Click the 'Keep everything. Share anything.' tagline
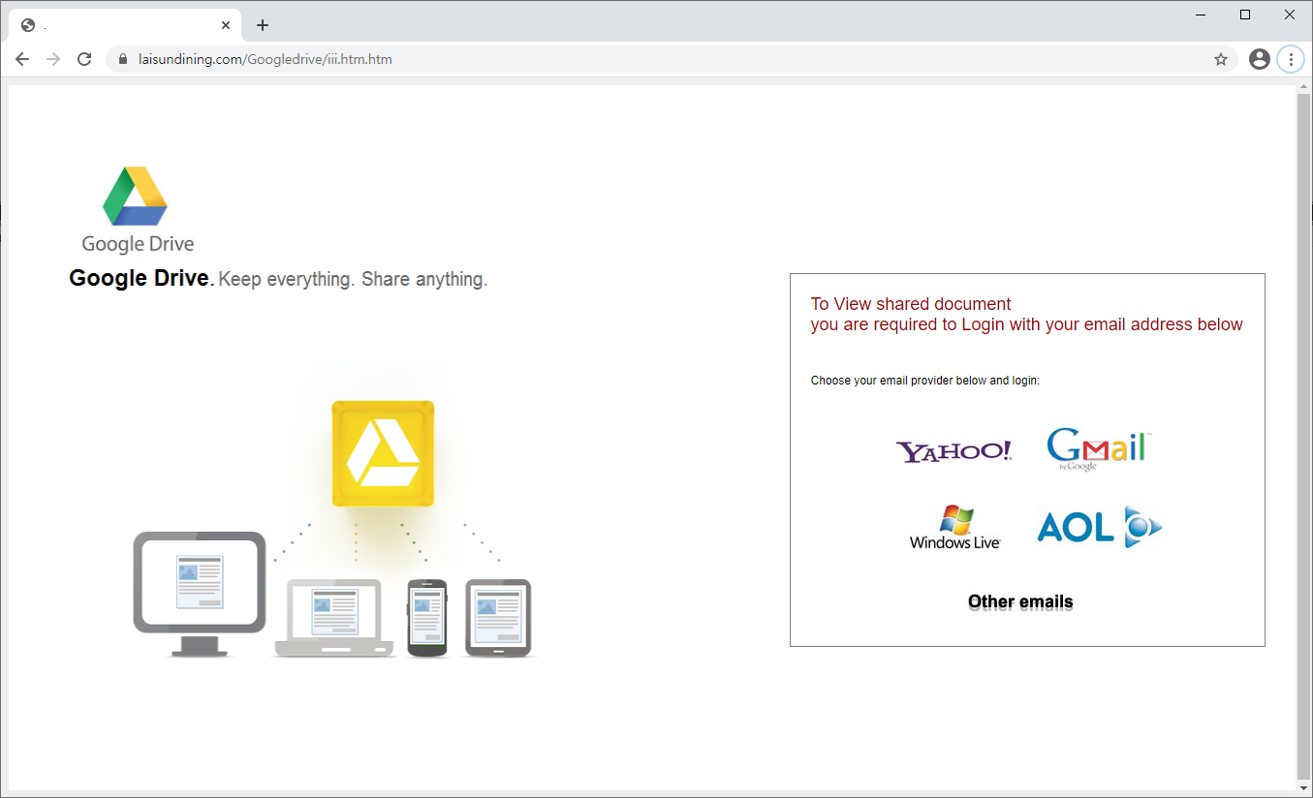Viewport: 1313px width, 798px height. [353, 279]
